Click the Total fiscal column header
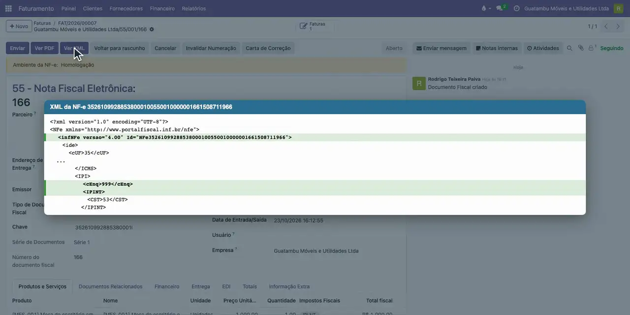The width and height of the screenshot is (630, 315). (x=379, y=301)
